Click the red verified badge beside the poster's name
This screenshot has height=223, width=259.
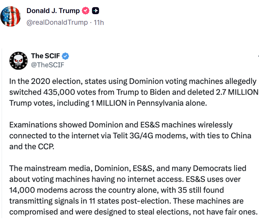click(x=85, y=11)
